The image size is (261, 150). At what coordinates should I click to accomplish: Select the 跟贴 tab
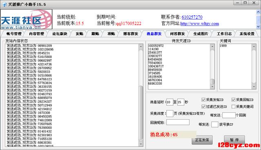(95, 34)
